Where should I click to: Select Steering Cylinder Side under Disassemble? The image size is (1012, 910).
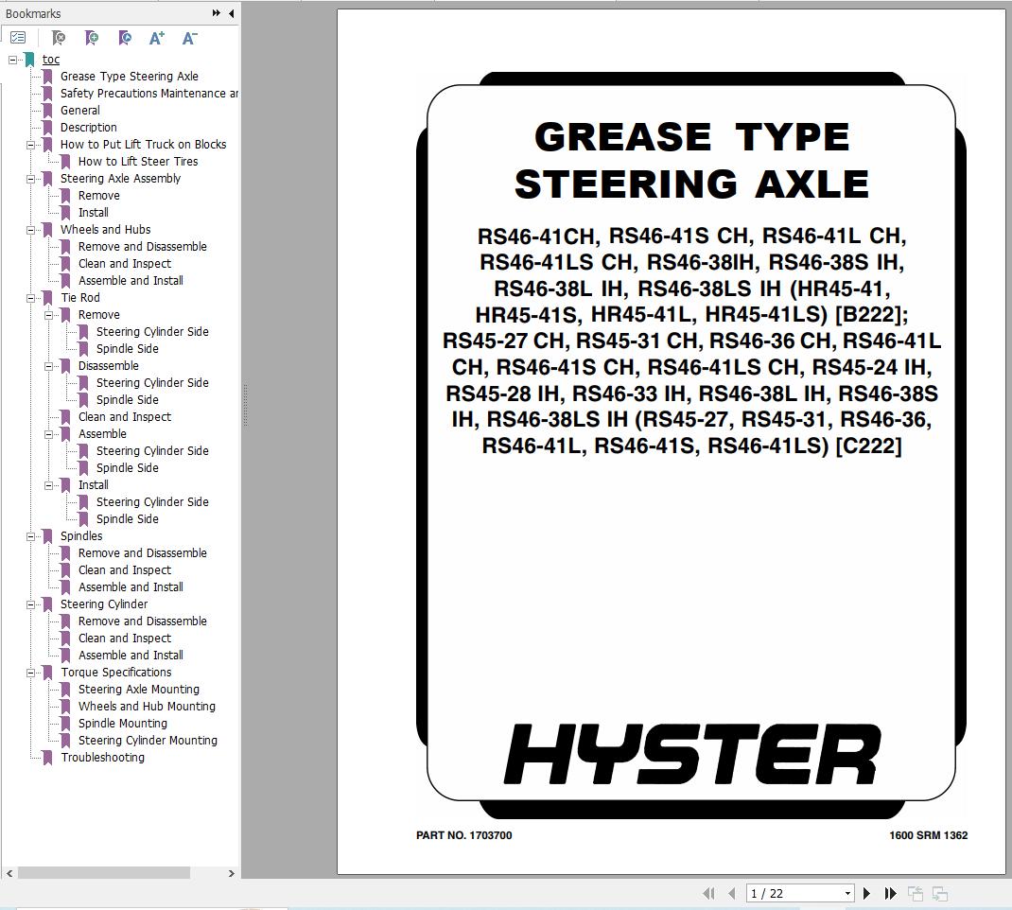152,383
